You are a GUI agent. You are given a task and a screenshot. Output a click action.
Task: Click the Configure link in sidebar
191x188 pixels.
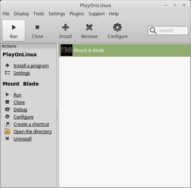23,117
